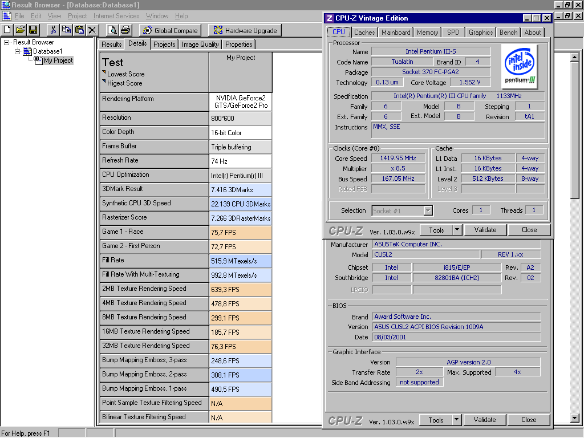Select My Project in the tree
Viewport: 584px width, 438px height.
pos(58,60)
